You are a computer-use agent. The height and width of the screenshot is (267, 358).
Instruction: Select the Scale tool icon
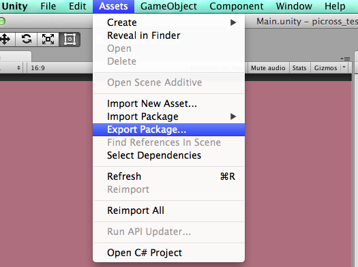click(x=48, y=40)
